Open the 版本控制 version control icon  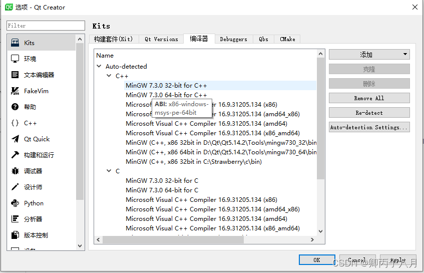click(15, 235)
